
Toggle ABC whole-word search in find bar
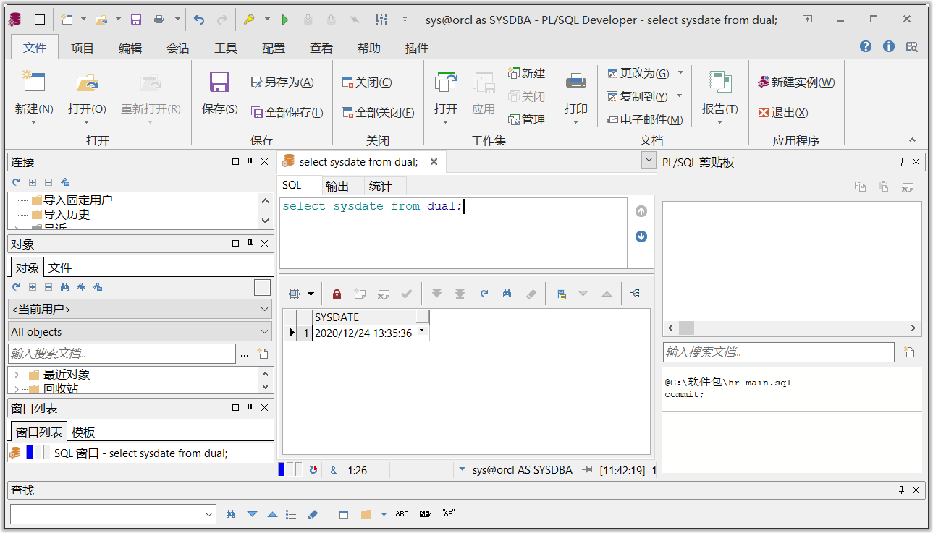(401, 513)
